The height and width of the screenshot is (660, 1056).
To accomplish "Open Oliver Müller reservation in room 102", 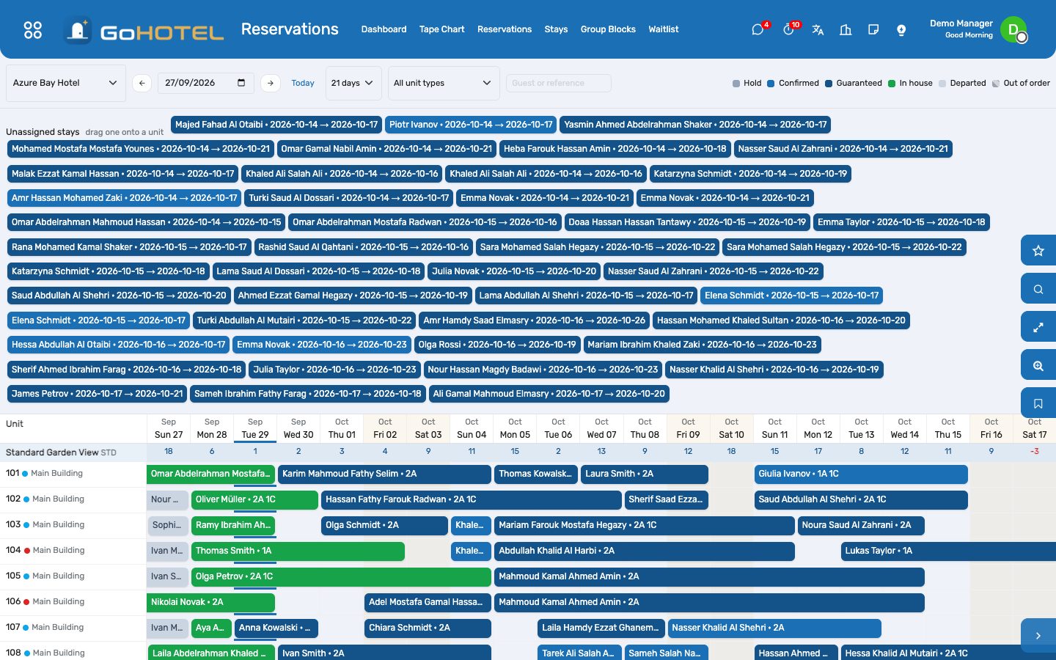I will 254,499.
